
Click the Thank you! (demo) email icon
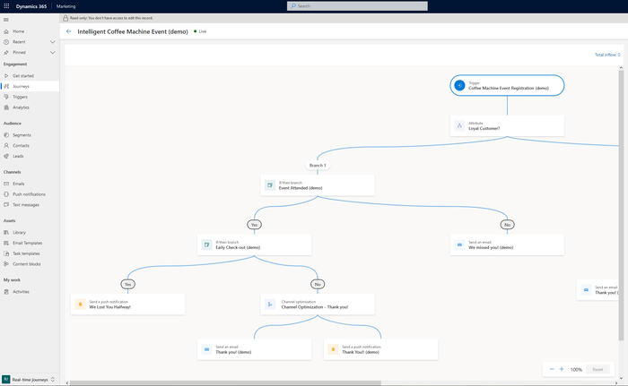[206, 349]
